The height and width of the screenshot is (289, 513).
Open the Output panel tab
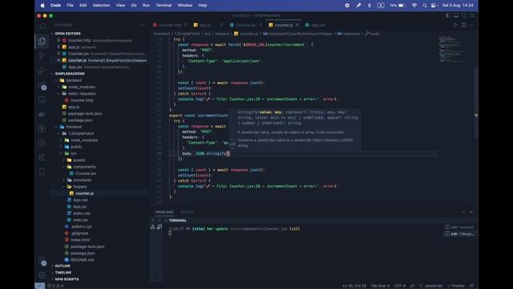click(x=188, y=212)
